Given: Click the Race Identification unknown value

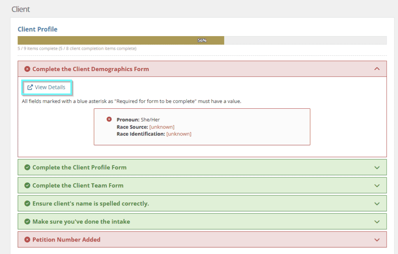Looking at the screenshot, I should tap(179, 134).
